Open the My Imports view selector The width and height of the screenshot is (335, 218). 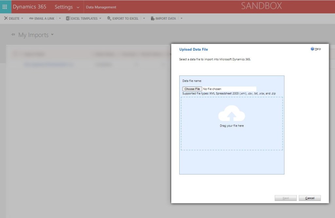[52, 35]
